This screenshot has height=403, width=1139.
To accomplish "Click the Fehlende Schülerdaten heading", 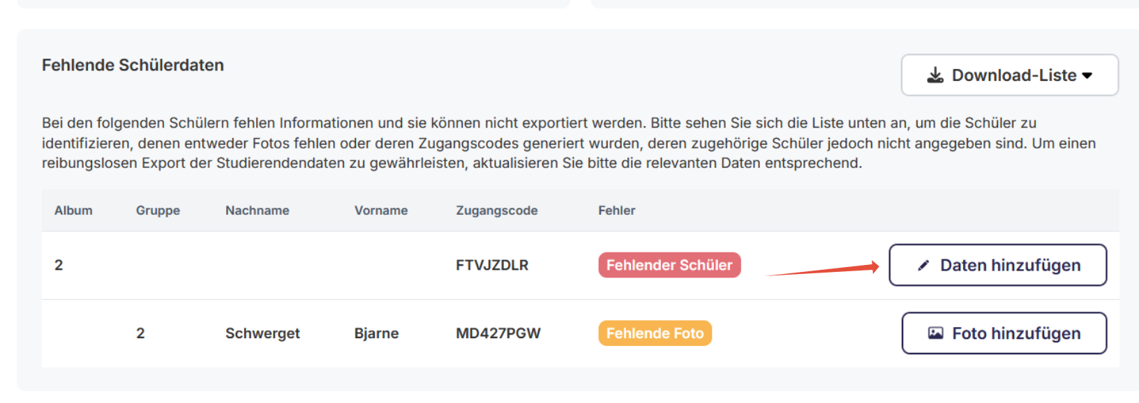I will (x=133, y=64).
